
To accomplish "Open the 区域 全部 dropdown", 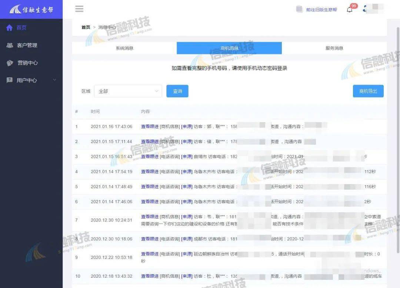I will tap(128, 91).
